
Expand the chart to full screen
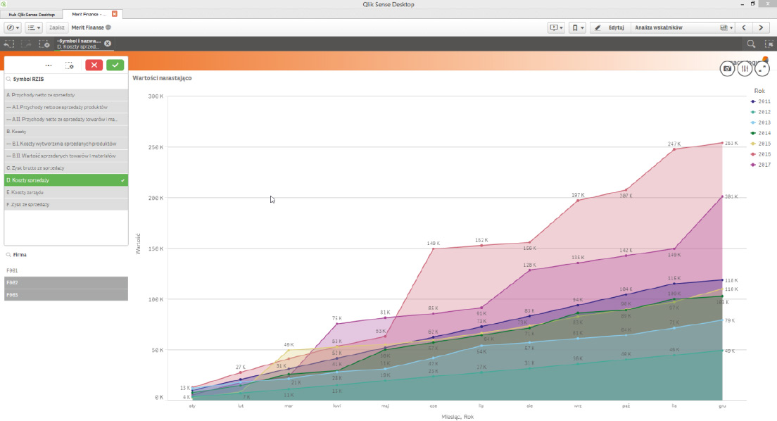(762, 68)
